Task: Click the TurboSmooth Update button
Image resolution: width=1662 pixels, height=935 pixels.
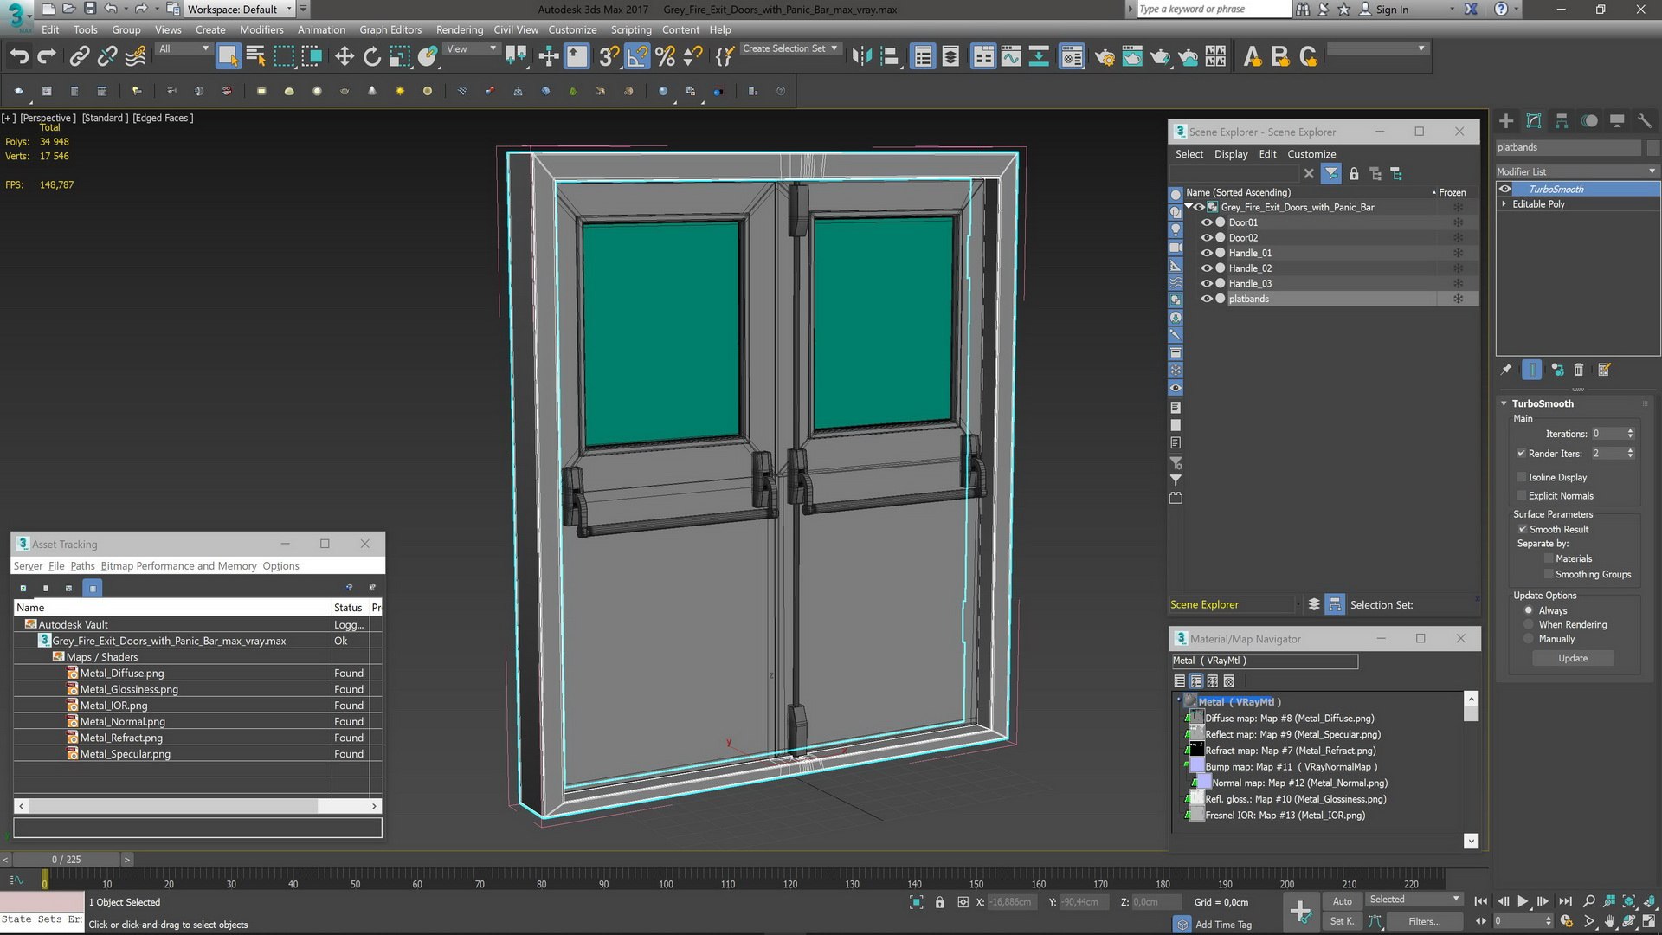Action: coord(1573,659)
